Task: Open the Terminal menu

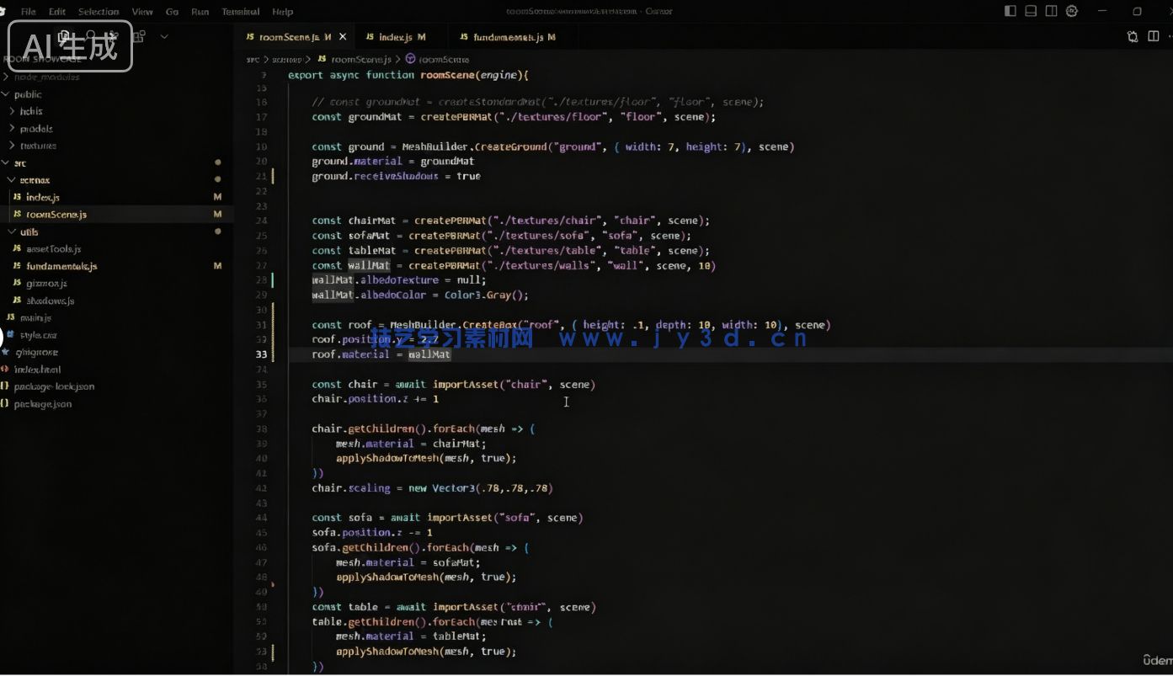Action: (240, 12)
